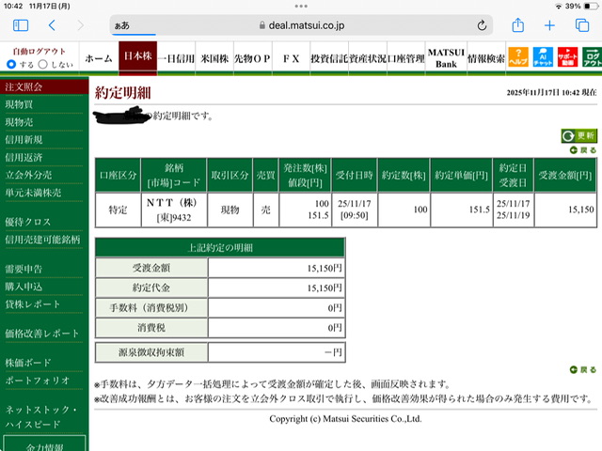Tap the deal.matsui.co.jp address bar
The height and width of the screenshot is (451, 602).
pyautogui.click(x=301, y=25)
